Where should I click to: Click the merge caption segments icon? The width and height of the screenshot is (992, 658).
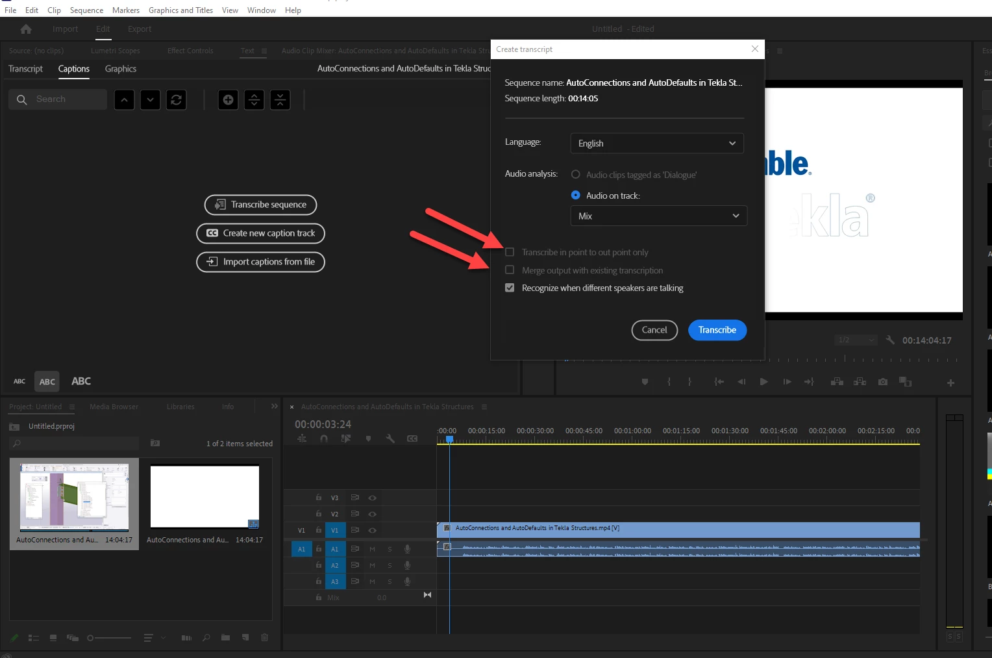click(280, 100)
